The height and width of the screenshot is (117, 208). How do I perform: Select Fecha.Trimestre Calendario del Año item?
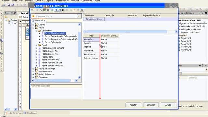pyautogui.click(x=61, y=39)
